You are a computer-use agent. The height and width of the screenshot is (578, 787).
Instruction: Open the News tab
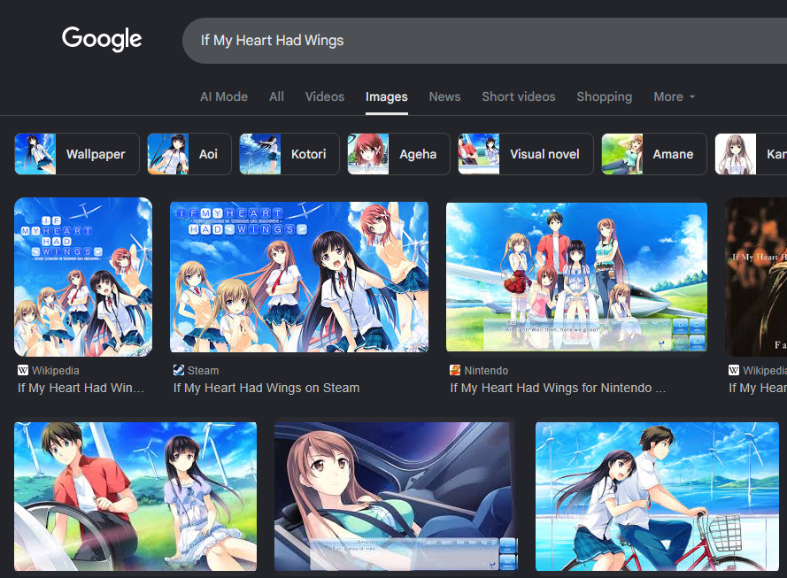[x=444, y=96]
